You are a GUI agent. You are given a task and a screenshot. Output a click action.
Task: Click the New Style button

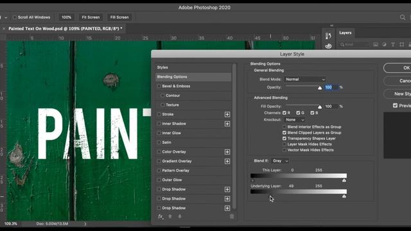pyautogui.click(x=397, y=94)
